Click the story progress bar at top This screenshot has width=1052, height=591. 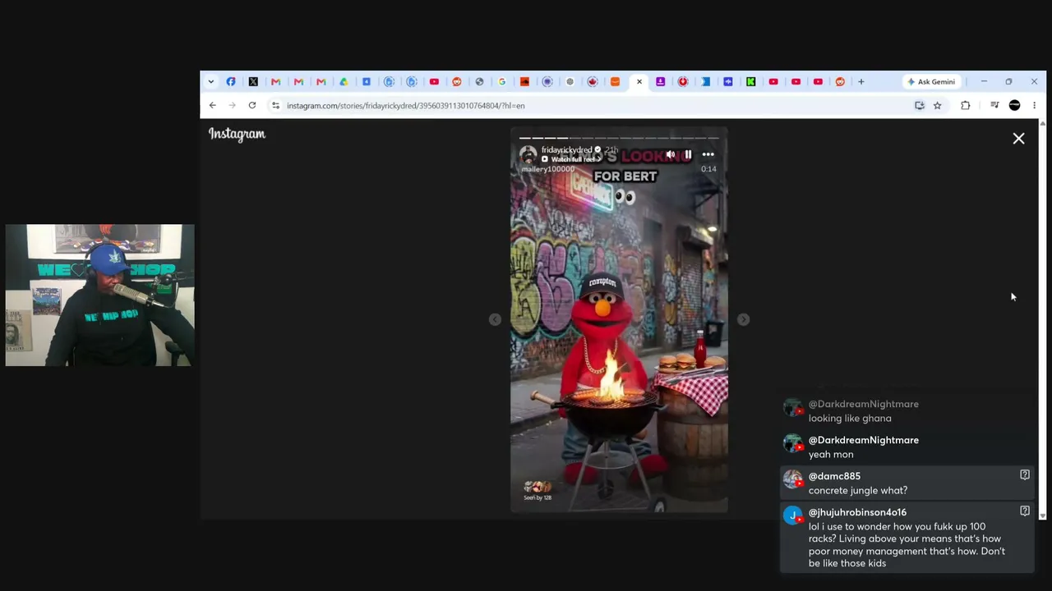[x=619, y=138]
